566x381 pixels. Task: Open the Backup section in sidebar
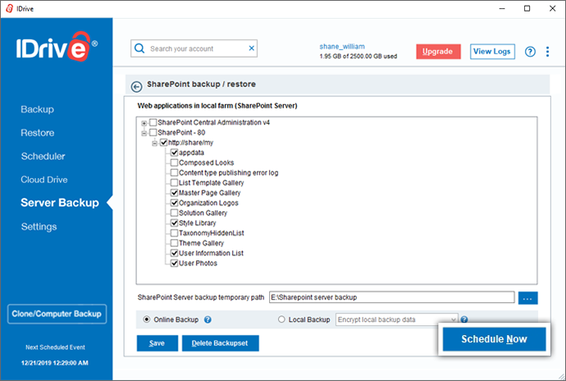click(x=37, y=109)
